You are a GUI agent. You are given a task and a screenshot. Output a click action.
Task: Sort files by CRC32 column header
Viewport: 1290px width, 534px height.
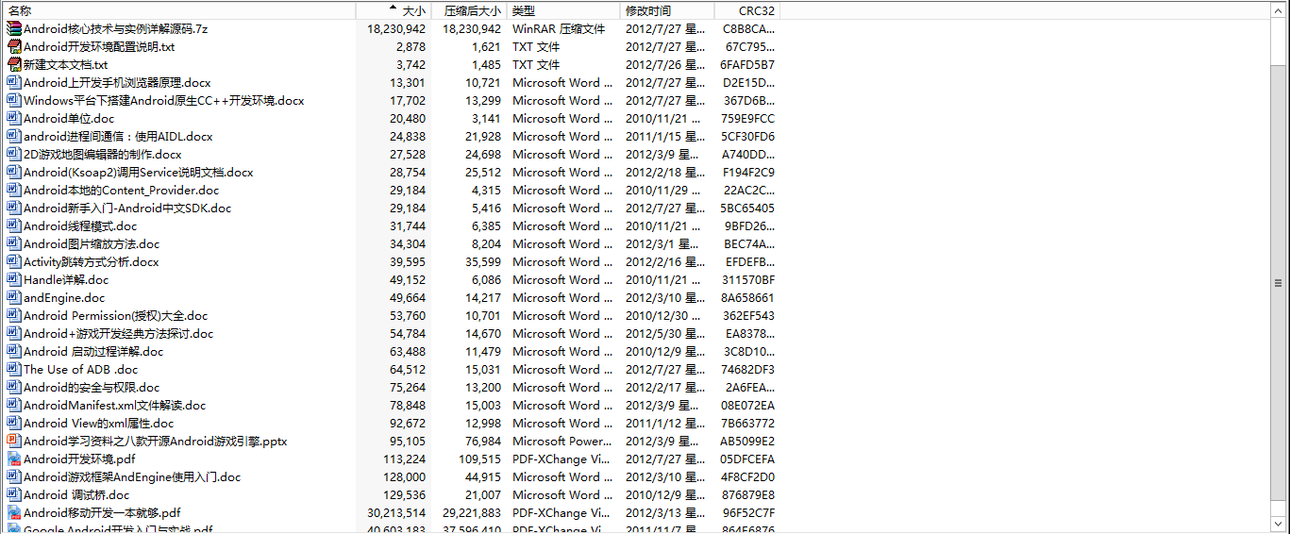(747, 10)
